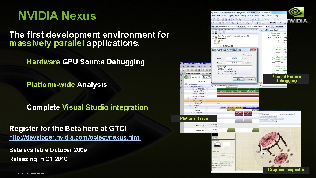The image size is (316, 178).
Task: Open the File menu in Platform Trace window
Action: pos(183,66)
